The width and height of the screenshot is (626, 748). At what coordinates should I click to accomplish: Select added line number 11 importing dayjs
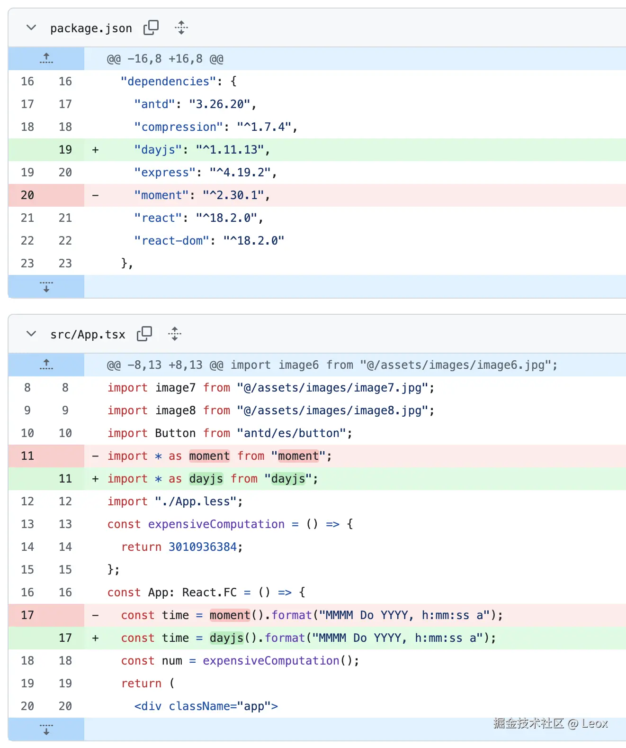[x=65, y=479]
